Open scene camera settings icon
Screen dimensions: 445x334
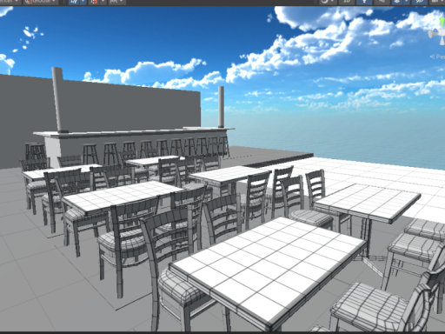(437, 2)
